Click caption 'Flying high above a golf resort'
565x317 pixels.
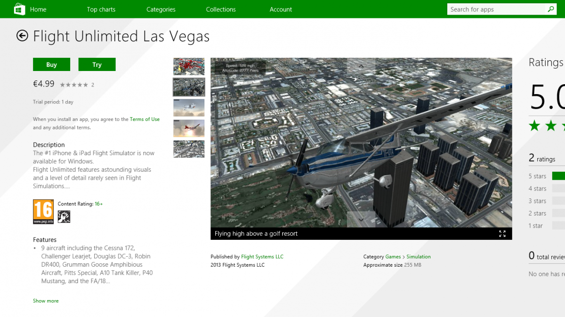[x=256, y=234]
